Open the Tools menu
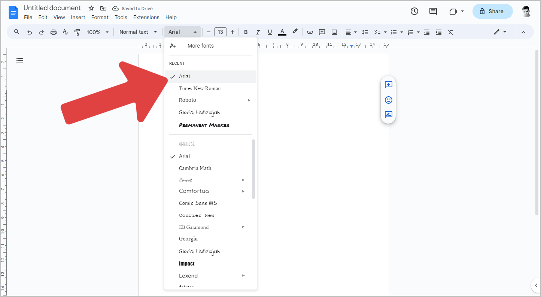 pyautogui.click(x=121, y=17)
